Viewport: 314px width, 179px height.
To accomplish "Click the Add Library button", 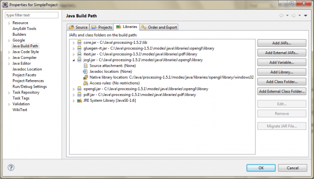I will click(x=282, y=72).
